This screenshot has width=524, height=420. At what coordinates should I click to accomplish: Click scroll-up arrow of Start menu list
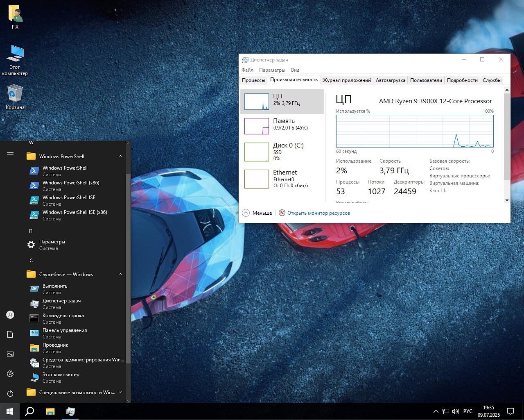coord(128,143)
